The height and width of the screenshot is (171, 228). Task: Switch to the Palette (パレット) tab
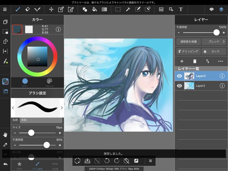tap(49, 82)
